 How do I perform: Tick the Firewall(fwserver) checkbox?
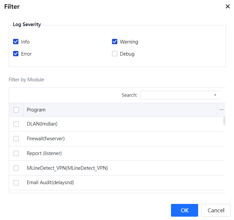(16, 139)
